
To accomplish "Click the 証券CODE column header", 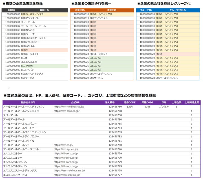I will click(130, 102).
